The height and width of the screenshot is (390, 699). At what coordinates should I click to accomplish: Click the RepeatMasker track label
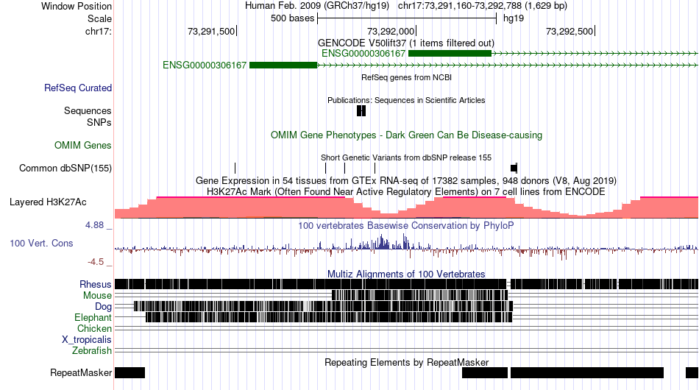(x=81, y=372)
